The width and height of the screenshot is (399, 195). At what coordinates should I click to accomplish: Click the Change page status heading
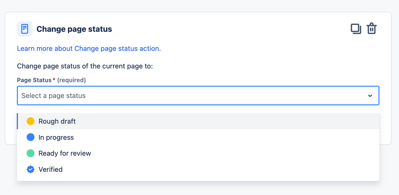tap(74, 29)
